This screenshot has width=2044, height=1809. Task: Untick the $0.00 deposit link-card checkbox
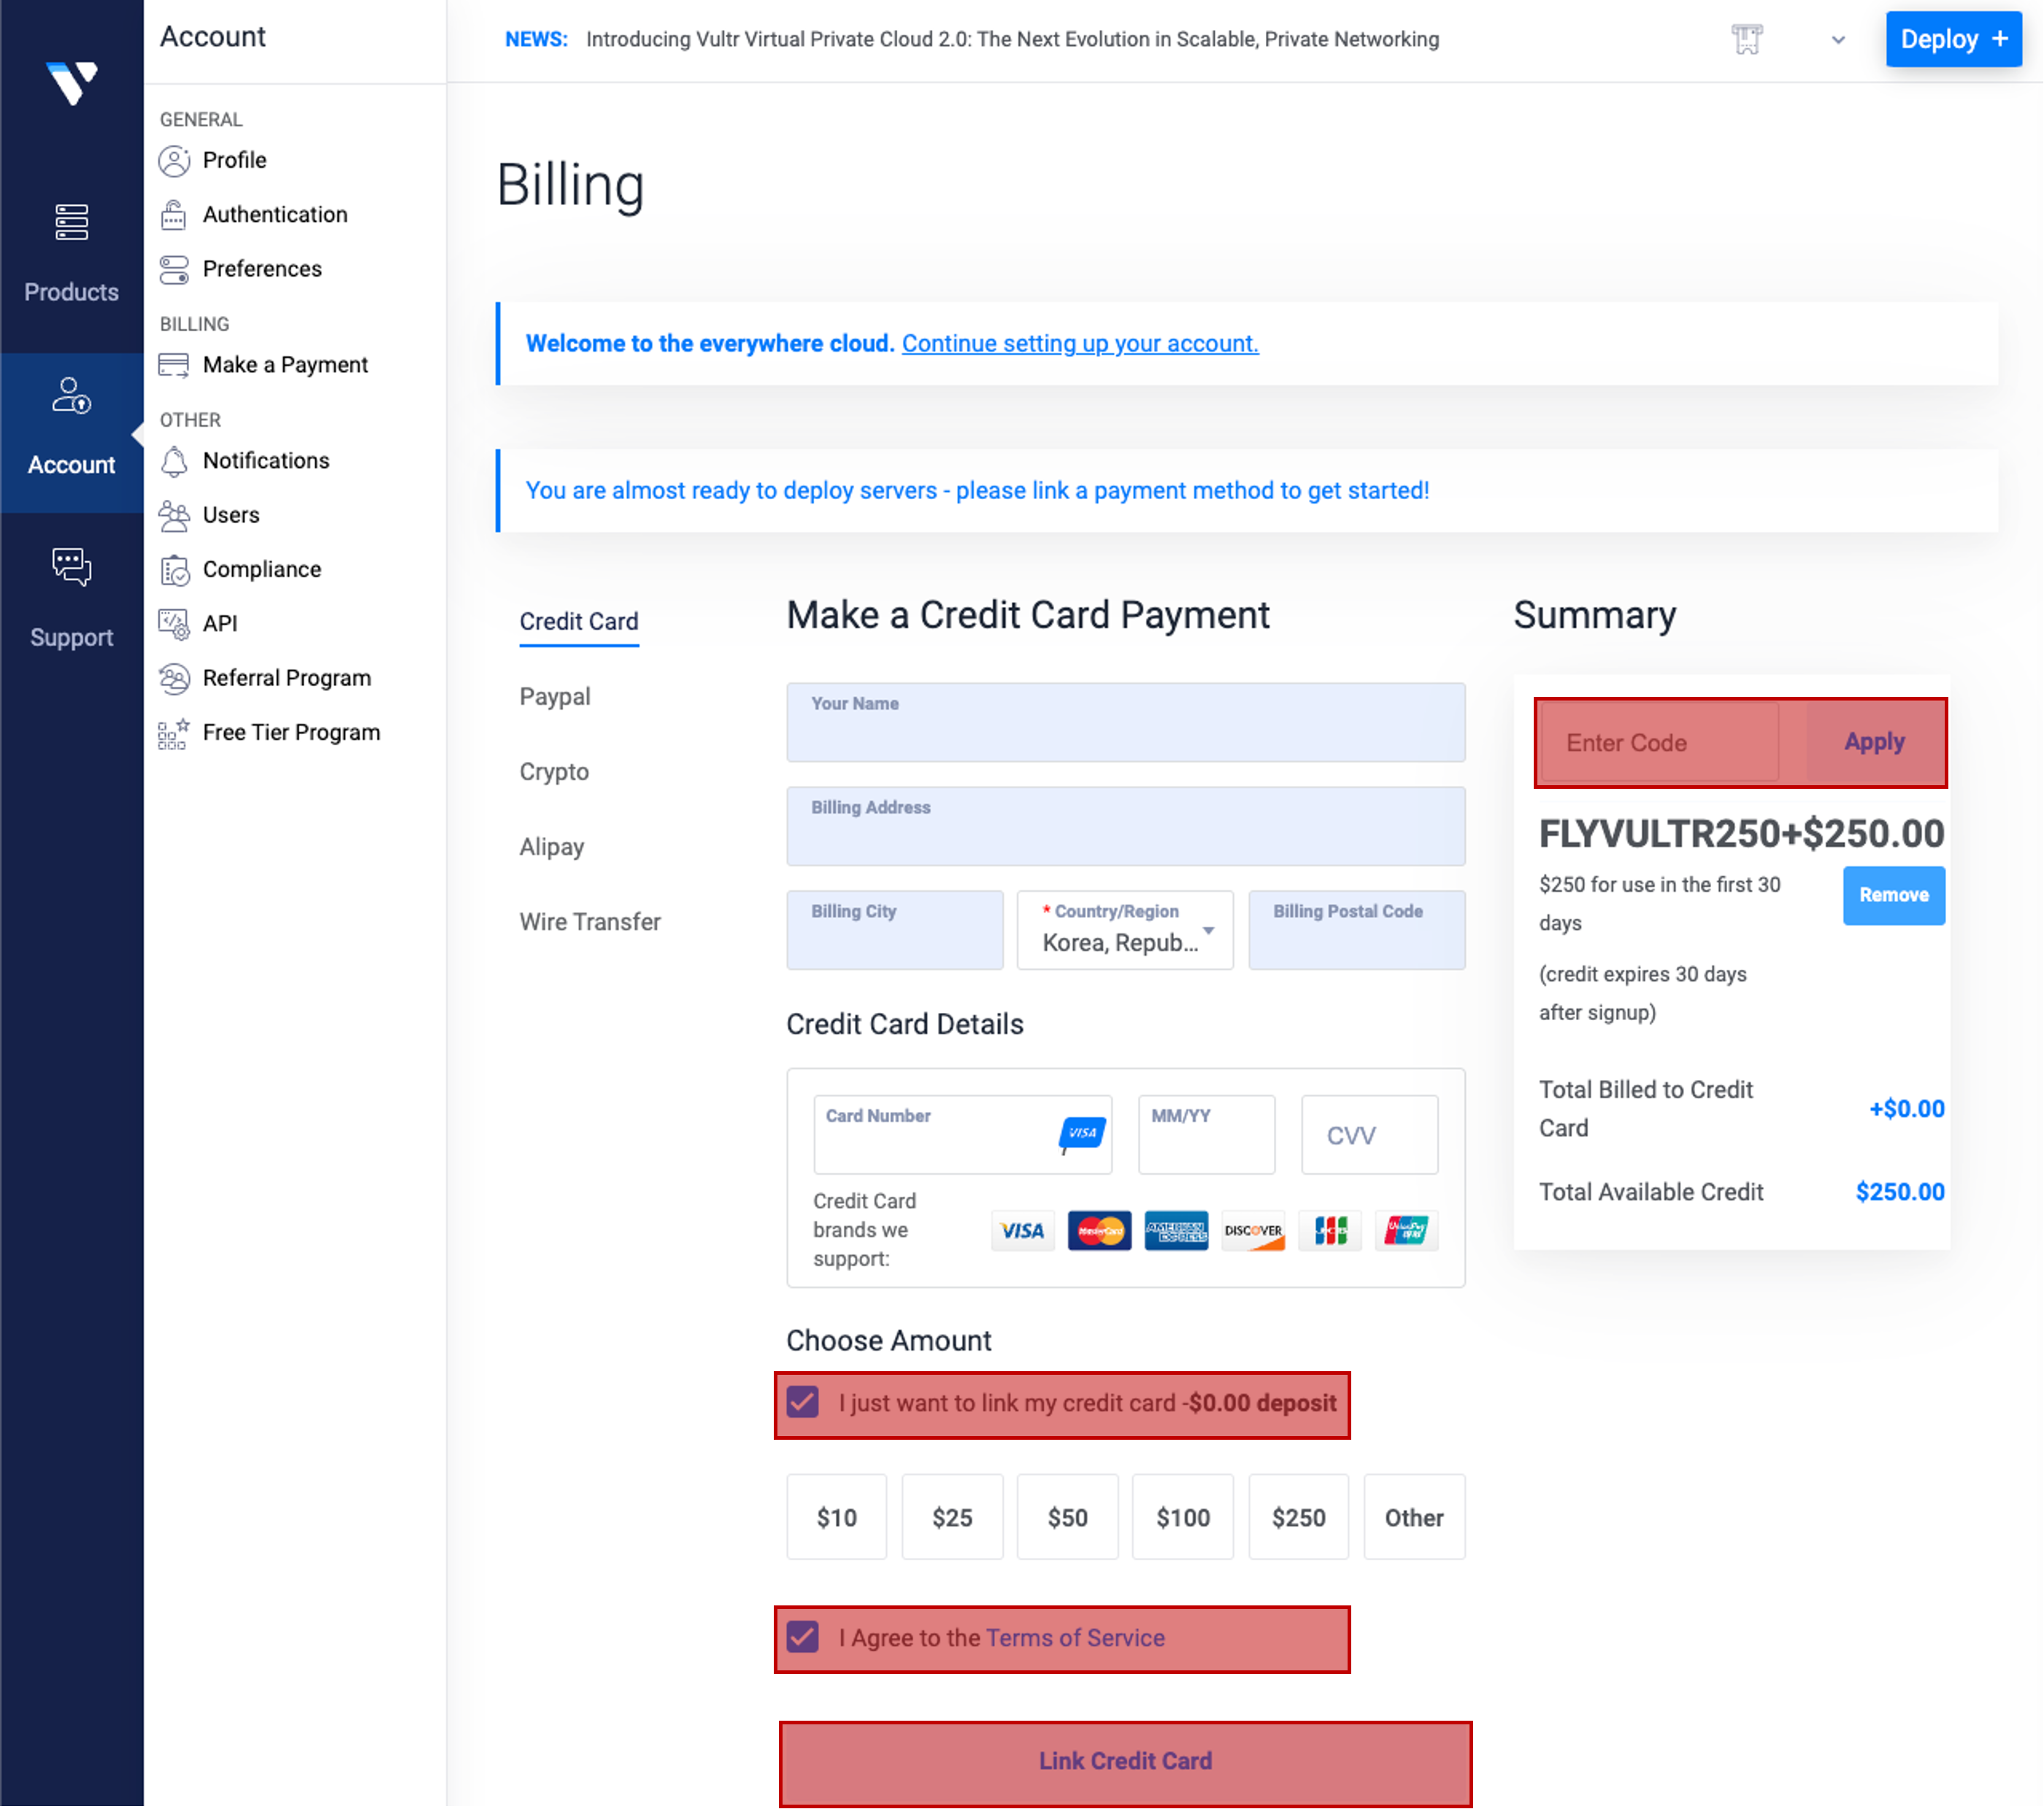coord(803,1403)
